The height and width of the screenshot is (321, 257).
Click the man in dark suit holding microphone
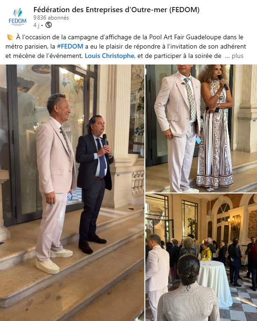(94, 183)
